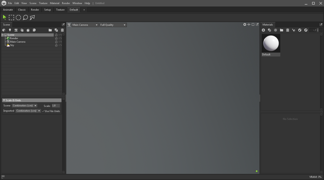The width and height of the screenshot is (324, 180).
Task: Uncheck the Use File Units checkbox
Action: [43, 111]
